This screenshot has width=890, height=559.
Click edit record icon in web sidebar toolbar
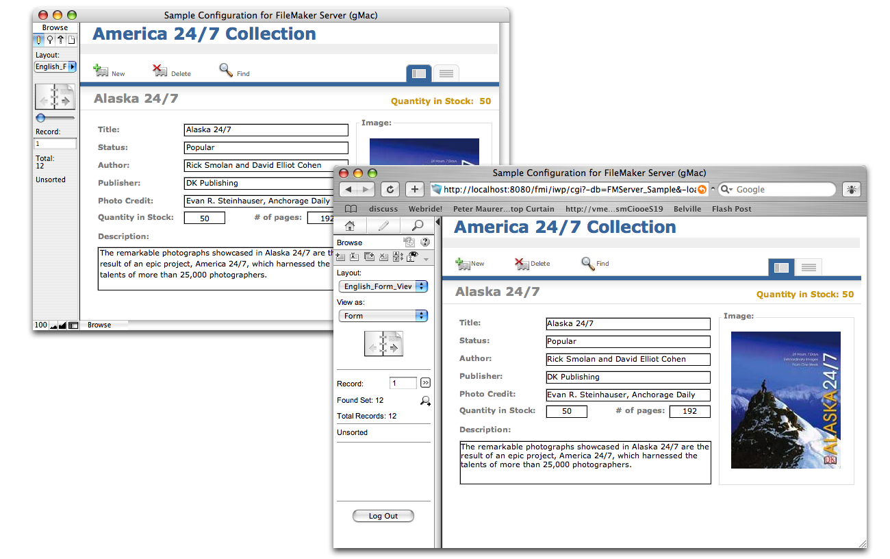[355, 257]
